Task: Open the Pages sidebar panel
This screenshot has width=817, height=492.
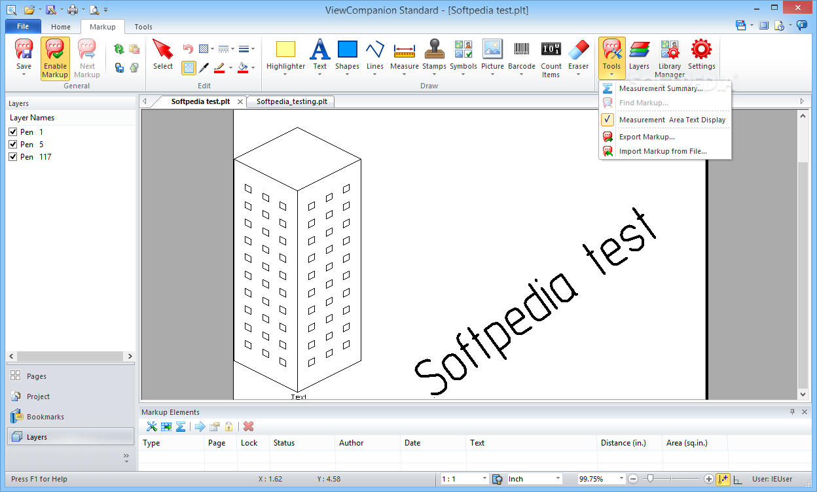Action: click(71, 376)
